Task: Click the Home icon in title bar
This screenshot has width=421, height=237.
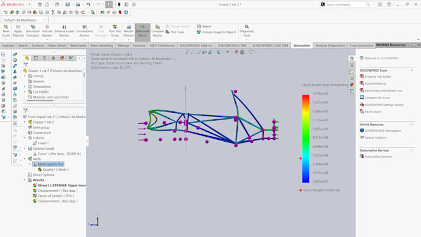Action: (x=40, y=4)
